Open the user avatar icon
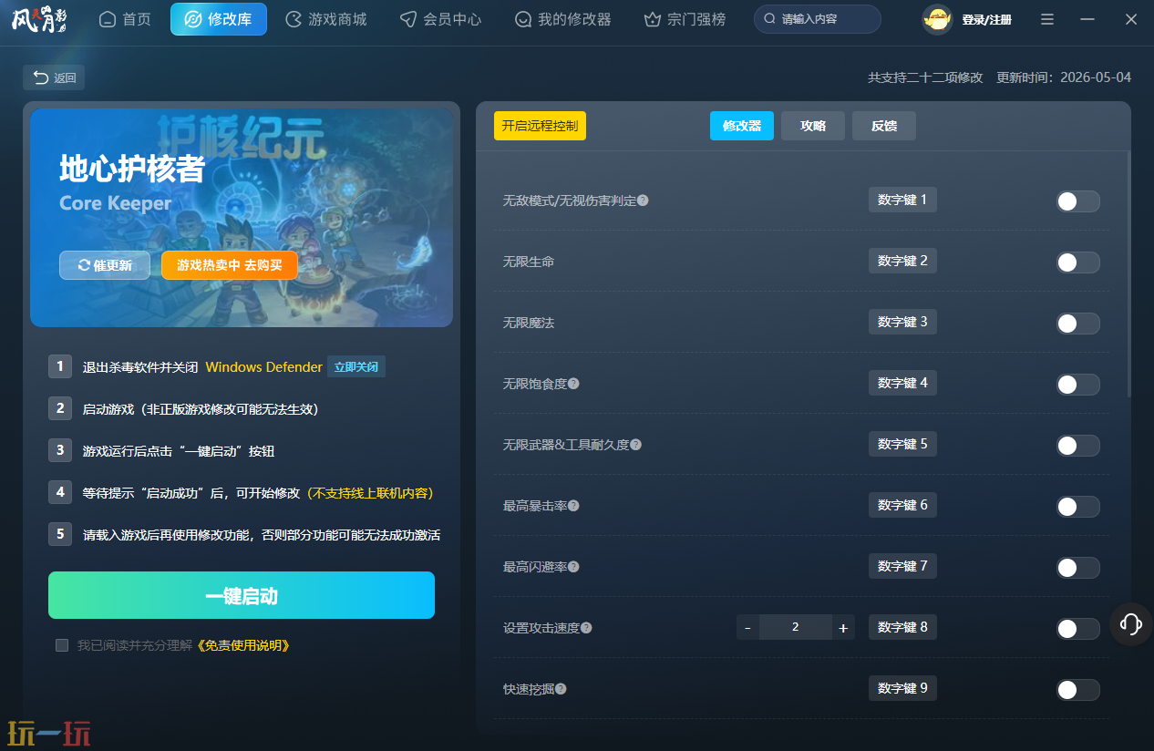 (x=937, y=19)
